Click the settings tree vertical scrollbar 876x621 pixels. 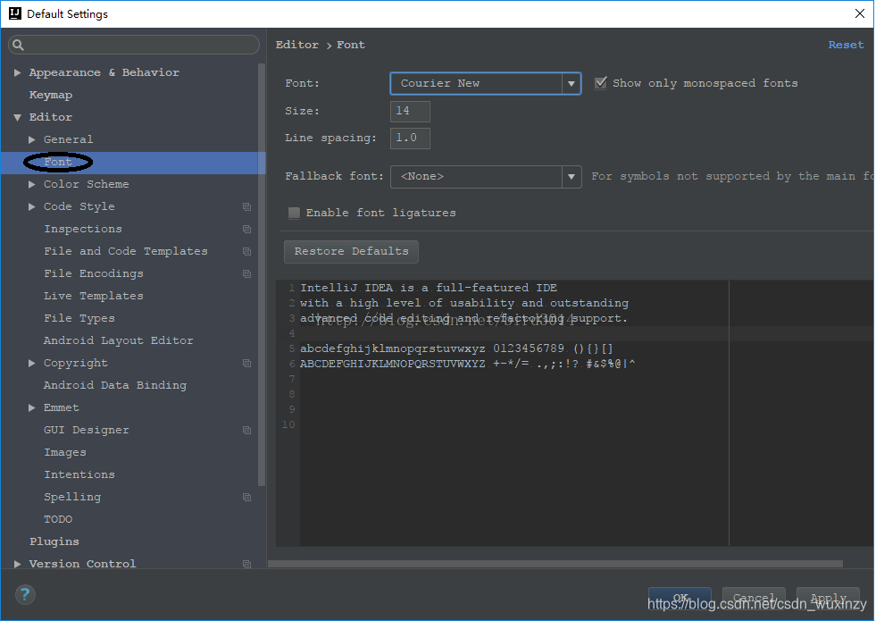[x=262, y=274]
